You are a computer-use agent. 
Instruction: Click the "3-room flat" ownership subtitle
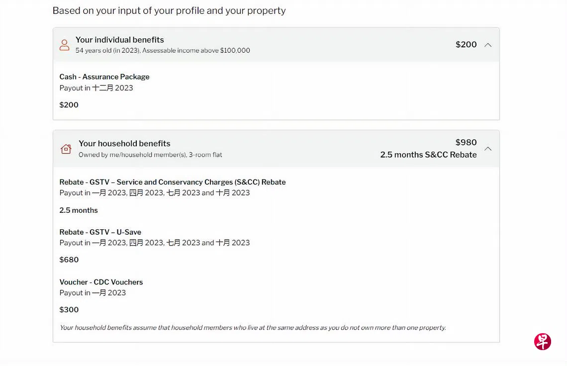[x=150, y=155]
